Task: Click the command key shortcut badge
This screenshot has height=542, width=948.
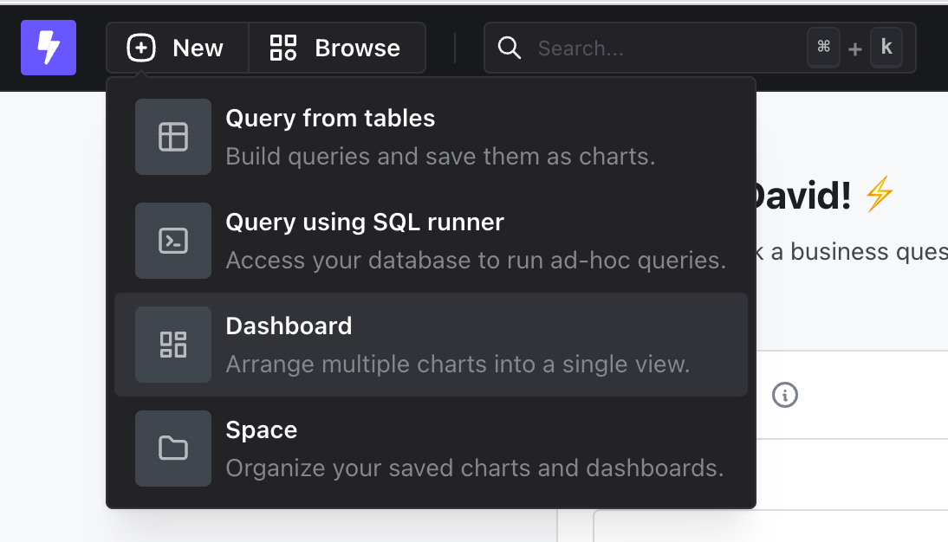Action: coord(823,48)
